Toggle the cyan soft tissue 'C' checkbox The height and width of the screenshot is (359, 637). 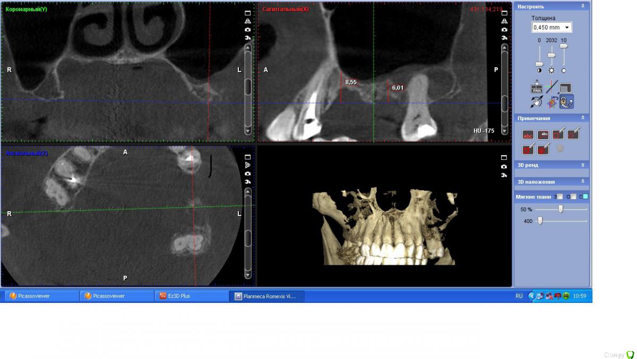tap(586, 196)
